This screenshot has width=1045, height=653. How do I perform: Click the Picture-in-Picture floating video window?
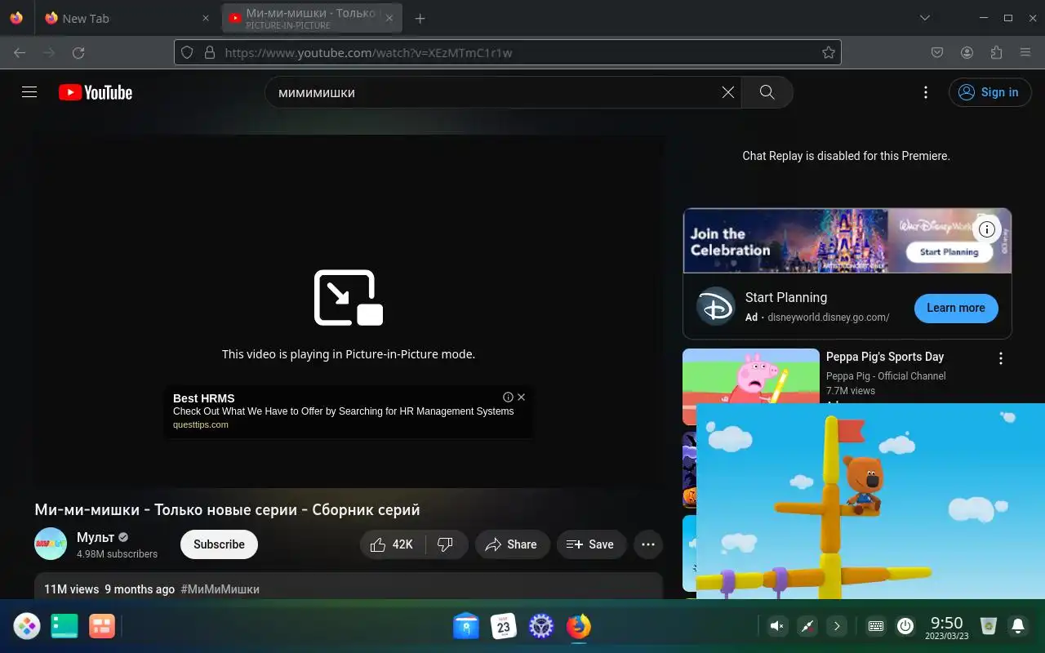[x=870, y=501]
